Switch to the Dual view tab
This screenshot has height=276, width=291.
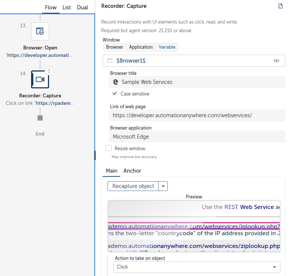[x=82, y=7]
